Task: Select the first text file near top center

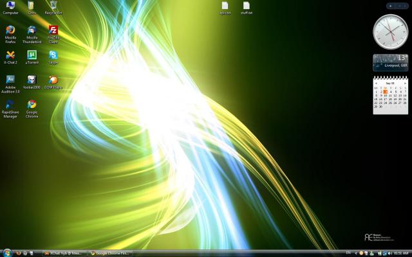Action: 225,8
